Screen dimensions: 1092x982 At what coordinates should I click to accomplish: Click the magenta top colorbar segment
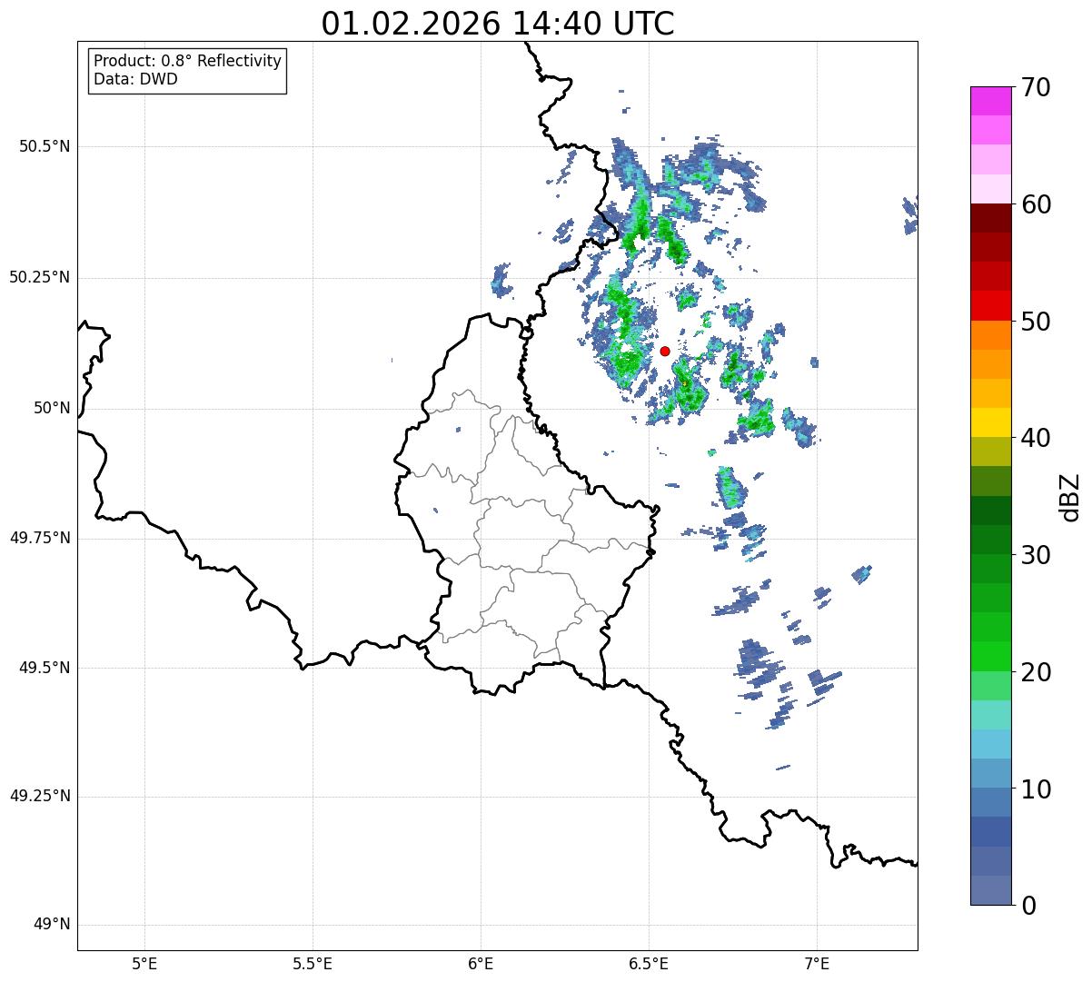click(x=991, y=101)
